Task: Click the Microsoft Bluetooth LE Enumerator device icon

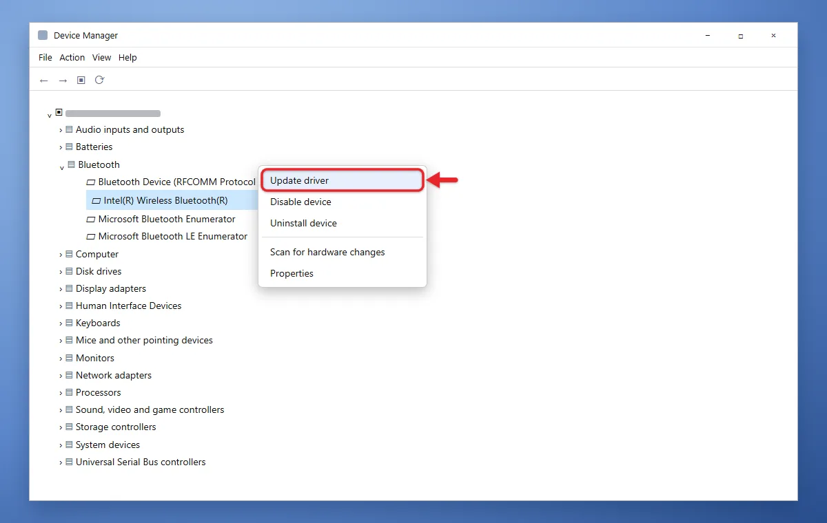Action: click(91, 237)
